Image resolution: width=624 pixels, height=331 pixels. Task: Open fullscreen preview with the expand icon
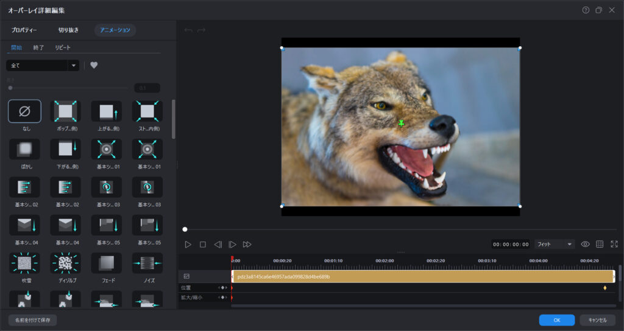point(614,244)
